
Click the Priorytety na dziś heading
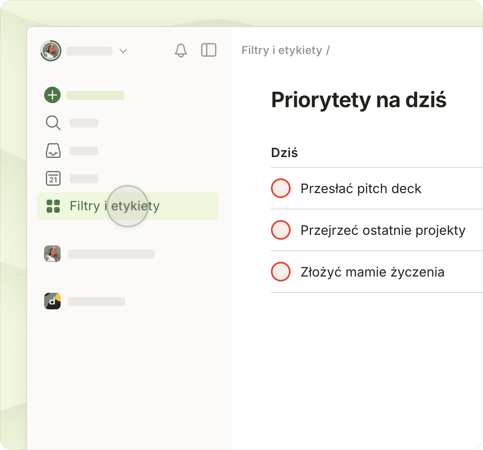(x=359, y=100)
